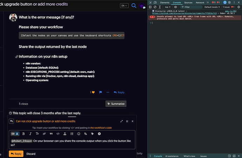
Task: Open the workflow's code link
Action: 101,128
